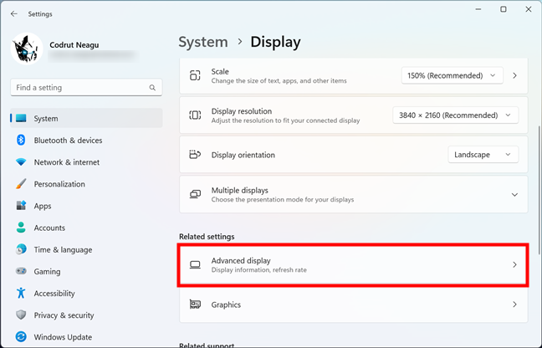The height and width of the screenshot is (348, 542).
Task: Open Privacy & security settings
Action: point(86,315)
